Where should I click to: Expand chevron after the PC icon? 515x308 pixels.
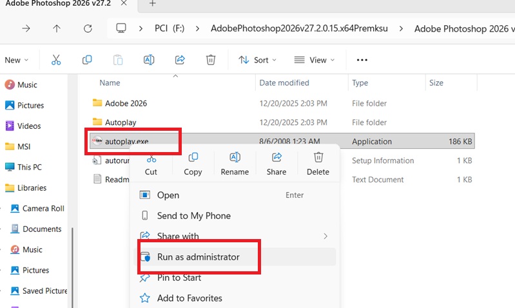coord(141,29)
